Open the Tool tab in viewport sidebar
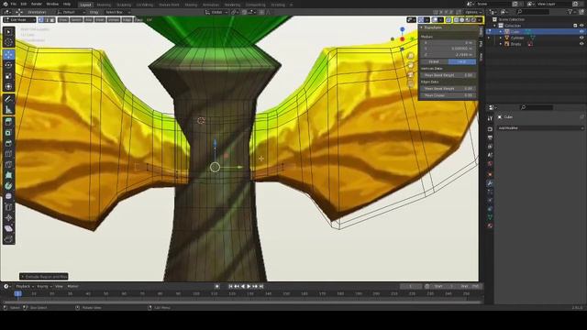 pyautogui.click(x=481, y=44)
